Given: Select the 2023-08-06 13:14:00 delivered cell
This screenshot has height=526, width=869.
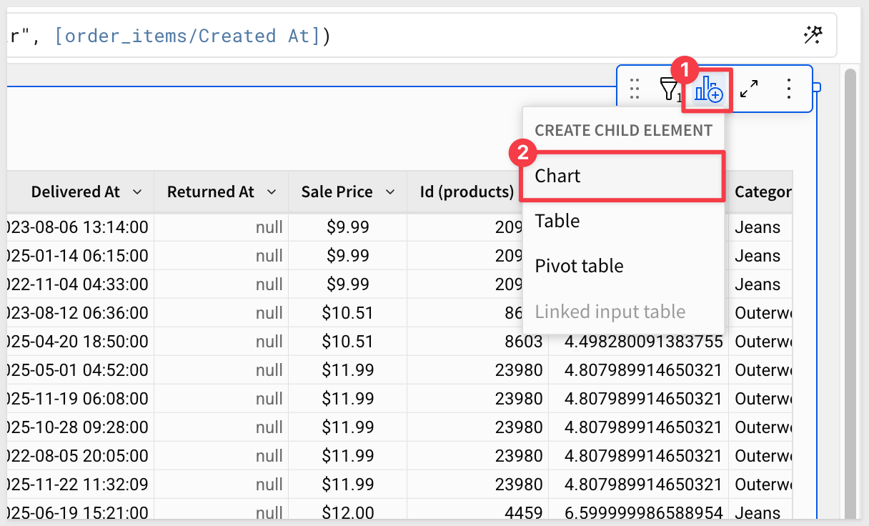Looking at the screenshot, I should point(77,227).
